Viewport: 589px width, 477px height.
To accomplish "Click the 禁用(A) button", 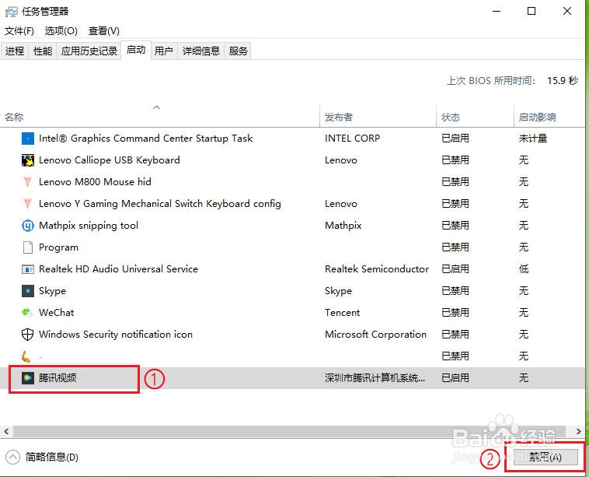I will [545, 458].
